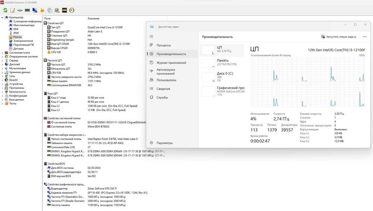Screen dimensions: 373x211
Task: Expand the Сервер tree node
Action: [x=2, y=60]
